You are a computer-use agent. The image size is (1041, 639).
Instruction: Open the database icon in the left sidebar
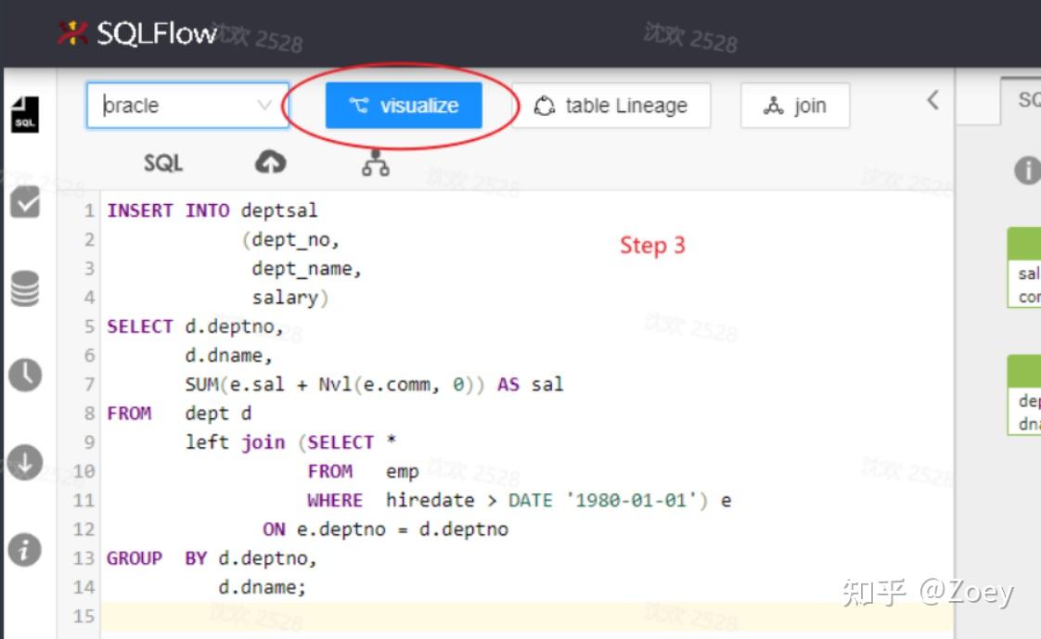tap(23, 289)
